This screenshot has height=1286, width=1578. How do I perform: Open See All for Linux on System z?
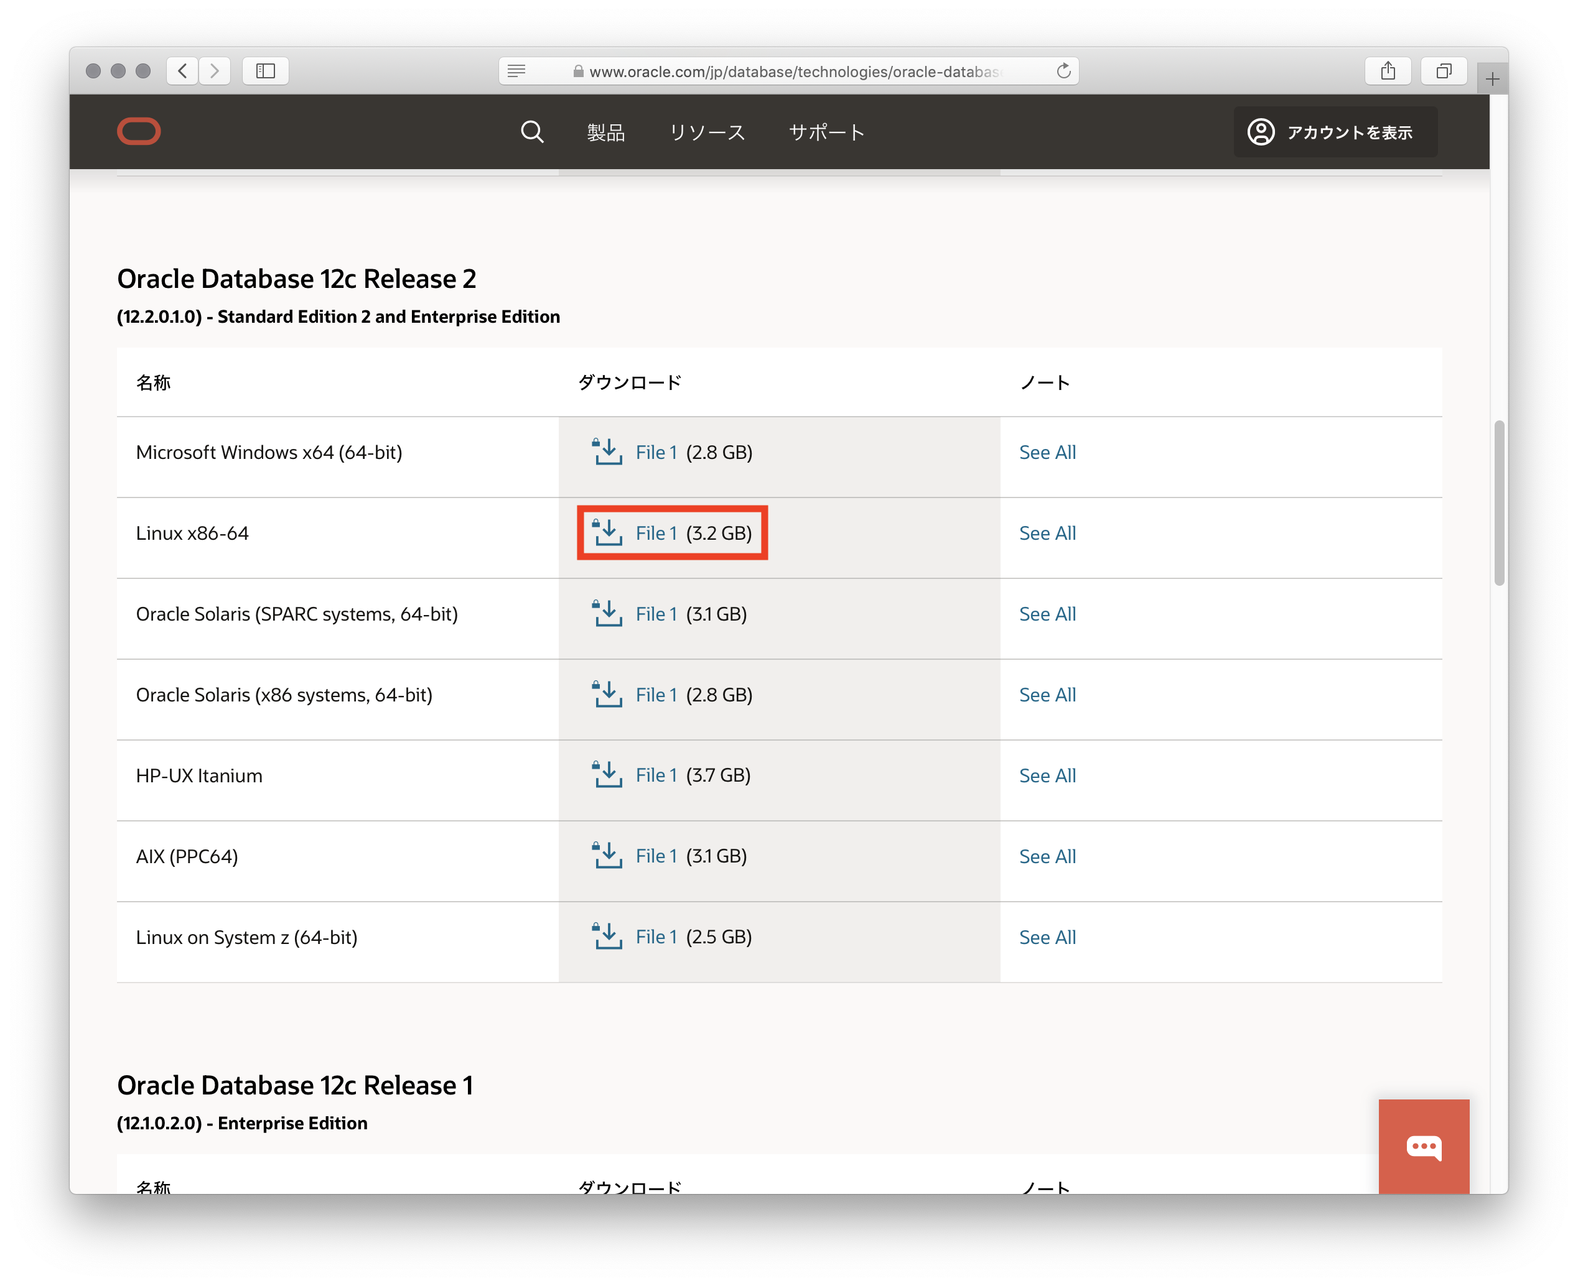1047,937
